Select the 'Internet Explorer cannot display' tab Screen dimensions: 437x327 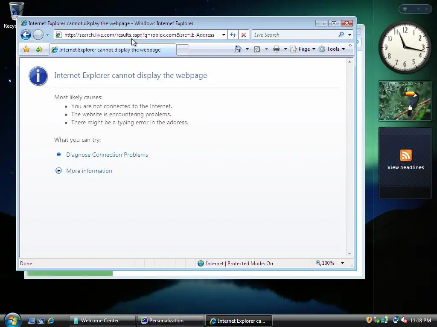pyautogui.click(x=113, y=50)
